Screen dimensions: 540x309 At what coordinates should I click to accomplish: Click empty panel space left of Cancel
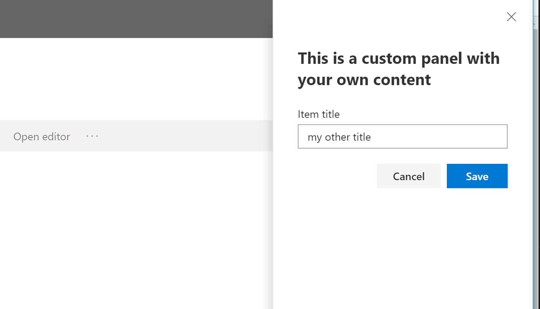[x=335, y=176]
